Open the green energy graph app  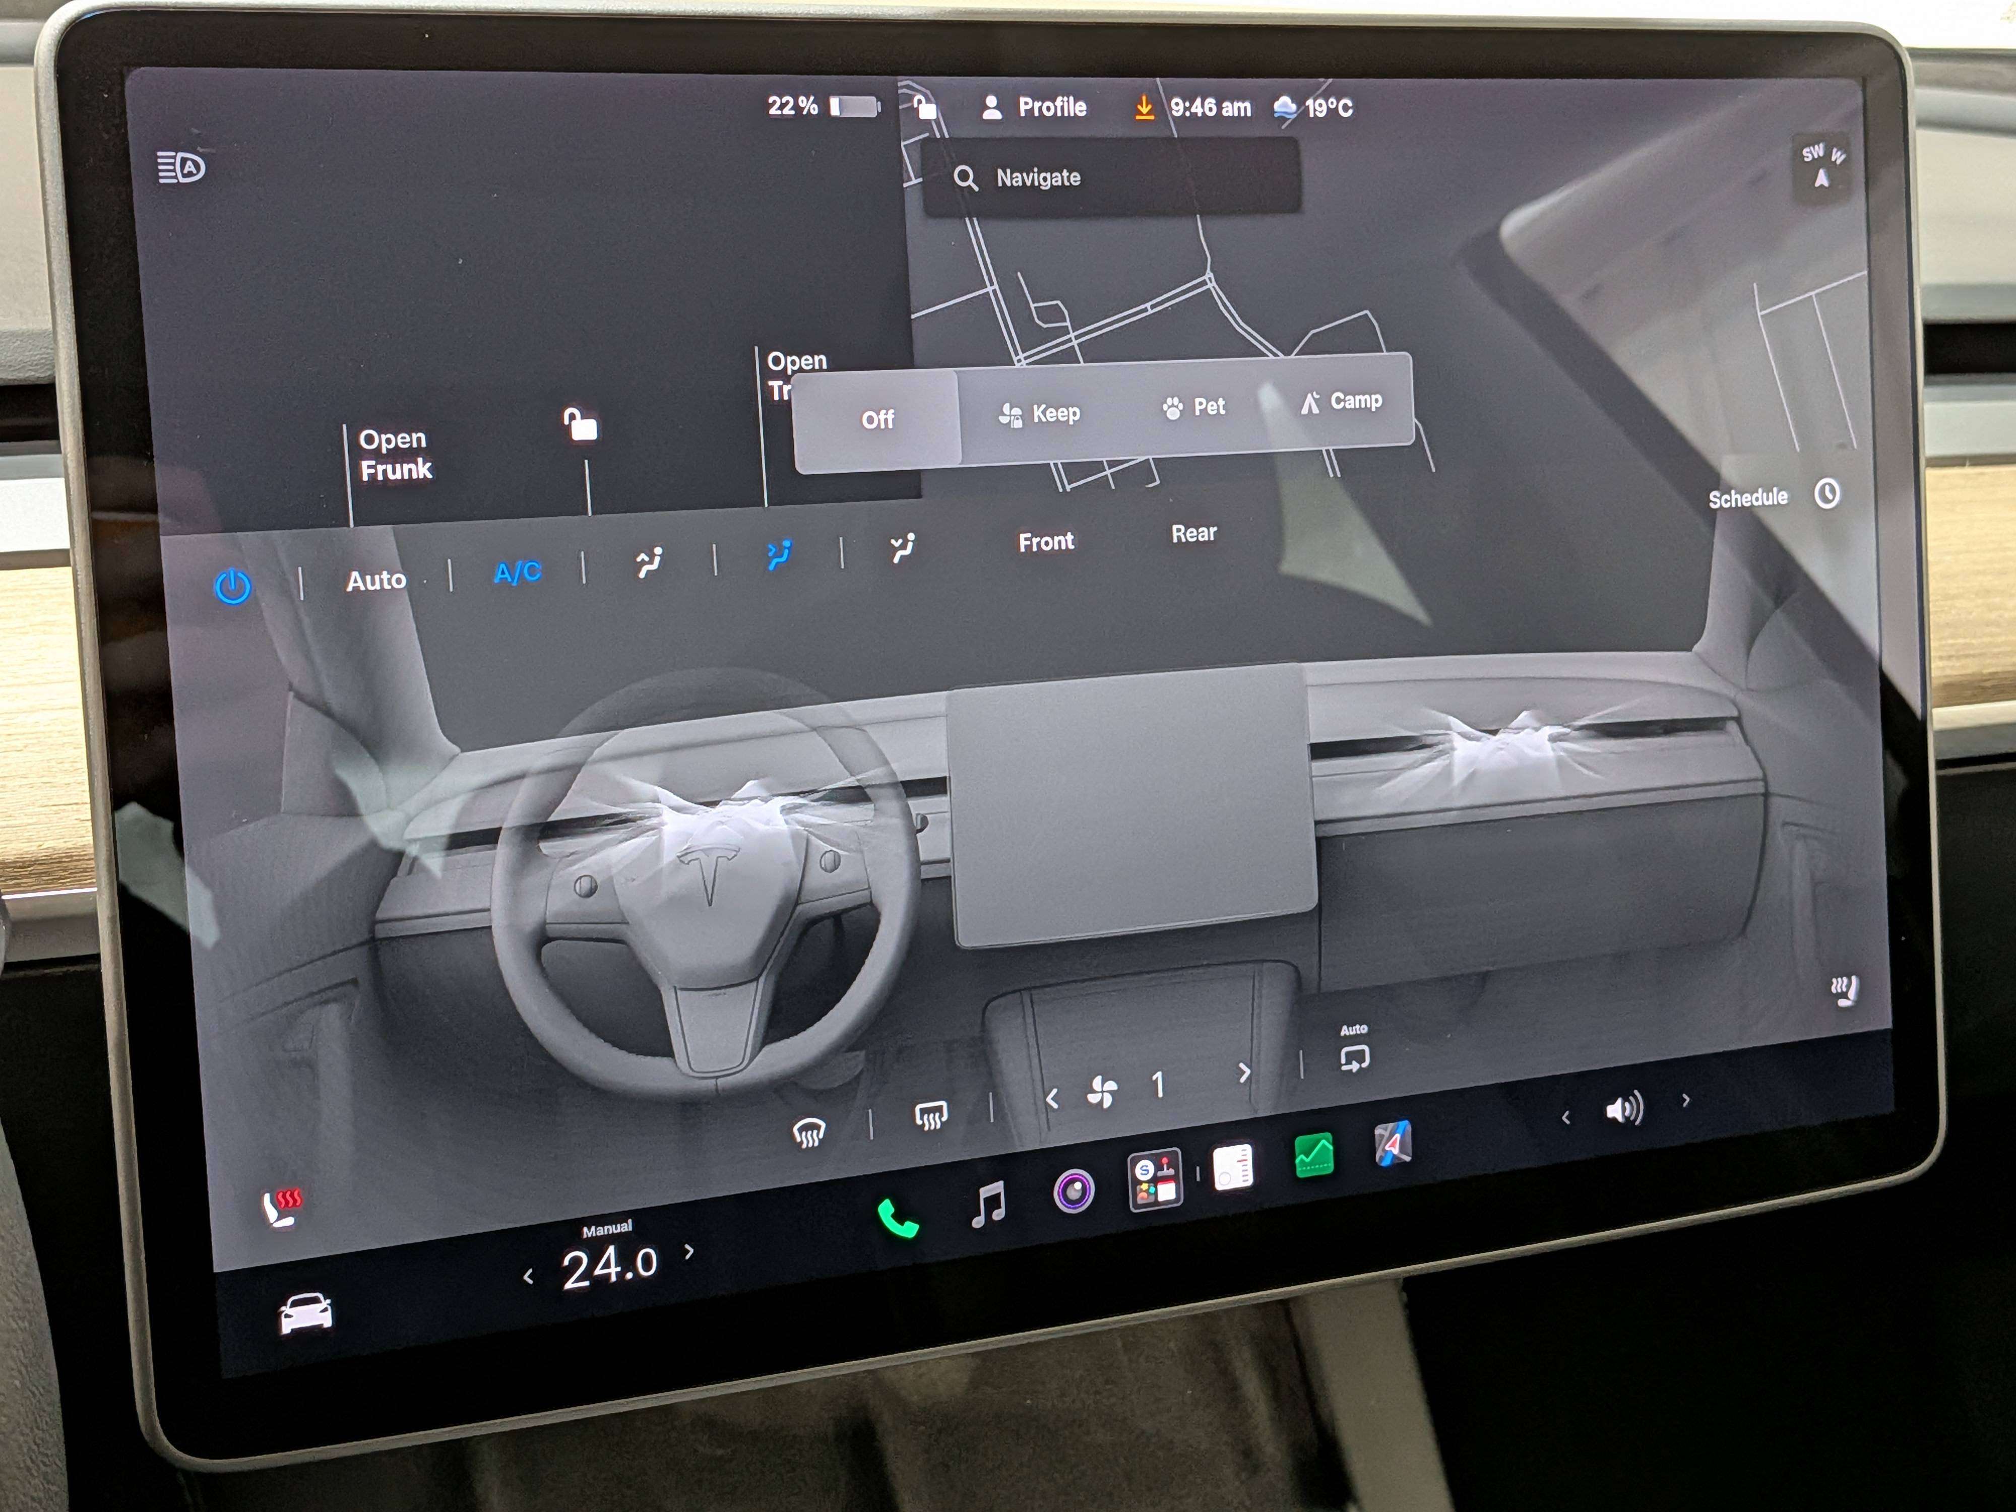pyautogui.click(x=1313, y=1156)
